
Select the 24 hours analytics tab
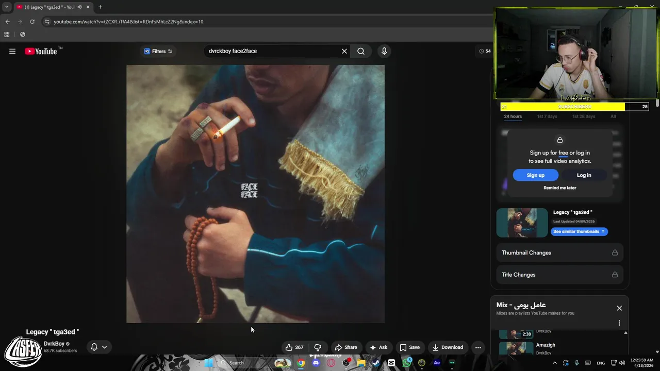(x=513, y=116)
